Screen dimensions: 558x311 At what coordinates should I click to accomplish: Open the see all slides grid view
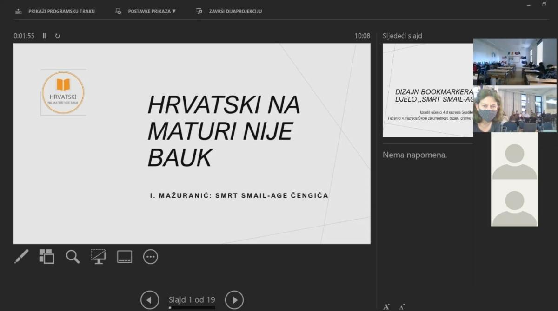(x=46, y=257)
